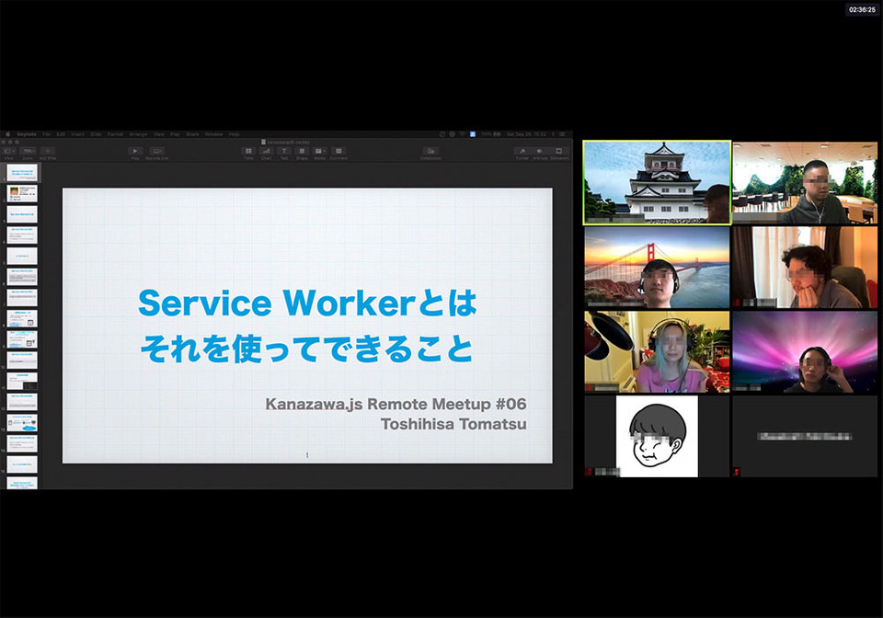
Task: Add a comment with the Comment button
Action: (x=338, y=151)
